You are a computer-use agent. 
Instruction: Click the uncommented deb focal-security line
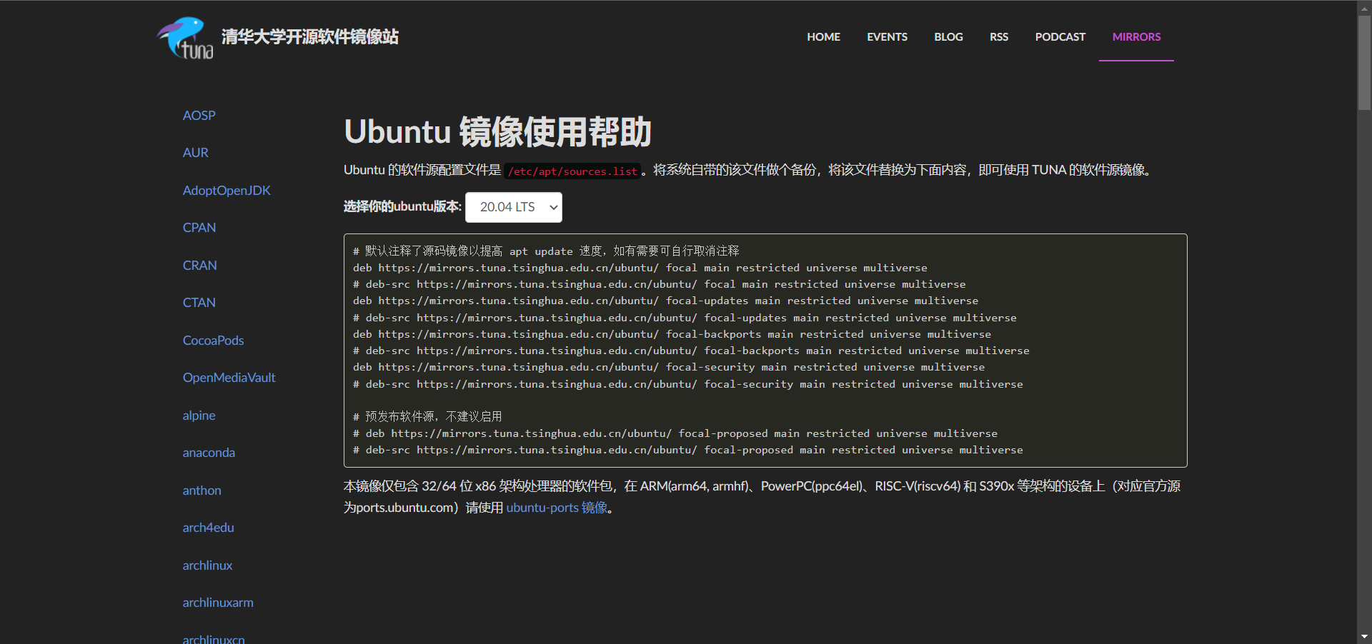(669, 367)
